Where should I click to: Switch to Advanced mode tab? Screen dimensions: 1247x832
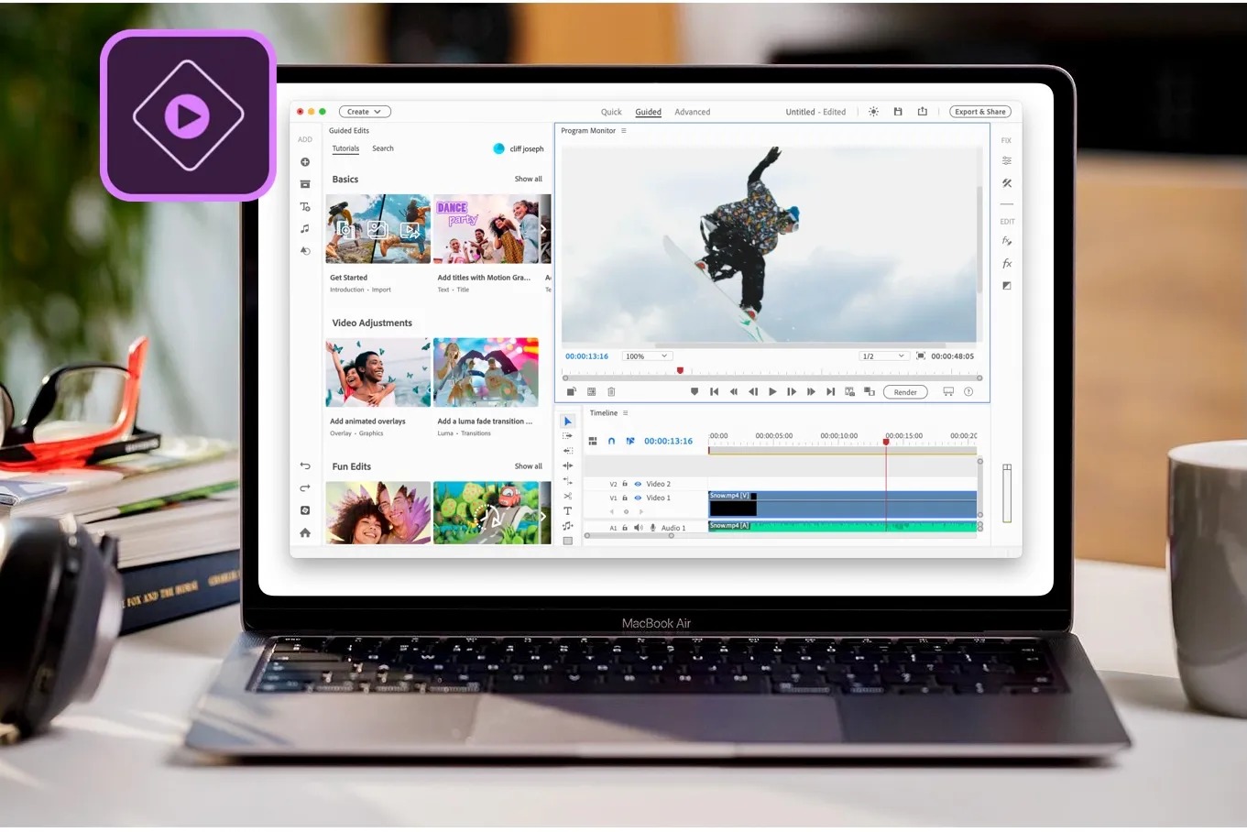[x=693, y=112]
